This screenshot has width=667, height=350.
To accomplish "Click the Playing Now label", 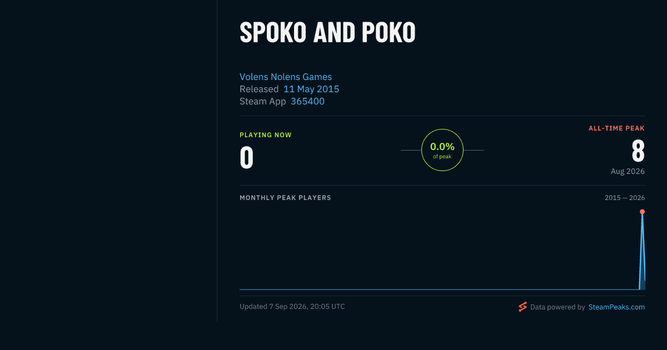I will pos(266,135).
